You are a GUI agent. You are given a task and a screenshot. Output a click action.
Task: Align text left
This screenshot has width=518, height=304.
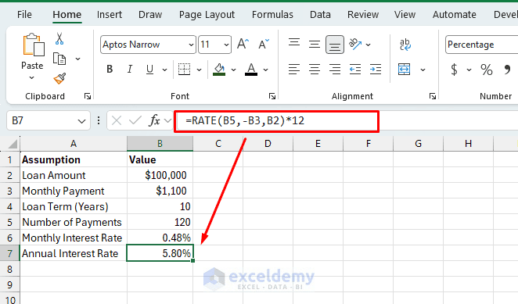point(294,70)
